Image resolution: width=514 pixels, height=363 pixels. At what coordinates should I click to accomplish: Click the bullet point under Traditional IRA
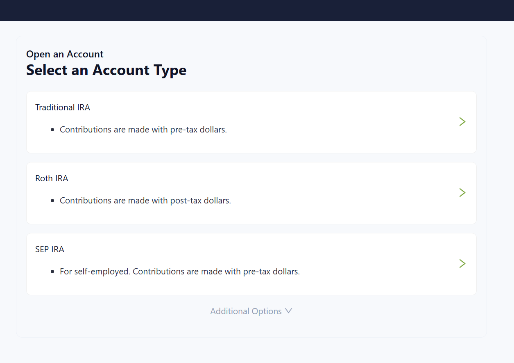point(52,130)
